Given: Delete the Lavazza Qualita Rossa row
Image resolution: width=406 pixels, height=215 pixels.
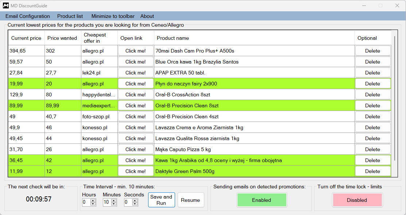Looking at the screenshot, I should (372, 138).
